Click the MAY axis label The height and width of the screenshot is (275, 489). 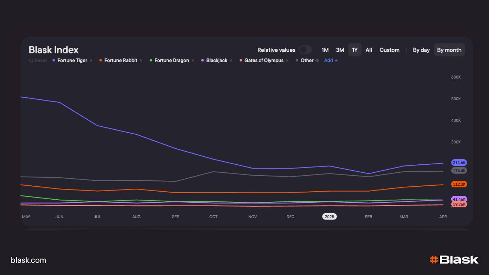coord(26,217)
